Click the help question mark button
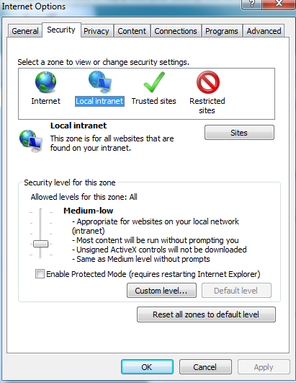296x383 pixels. (x=251, y=4)
